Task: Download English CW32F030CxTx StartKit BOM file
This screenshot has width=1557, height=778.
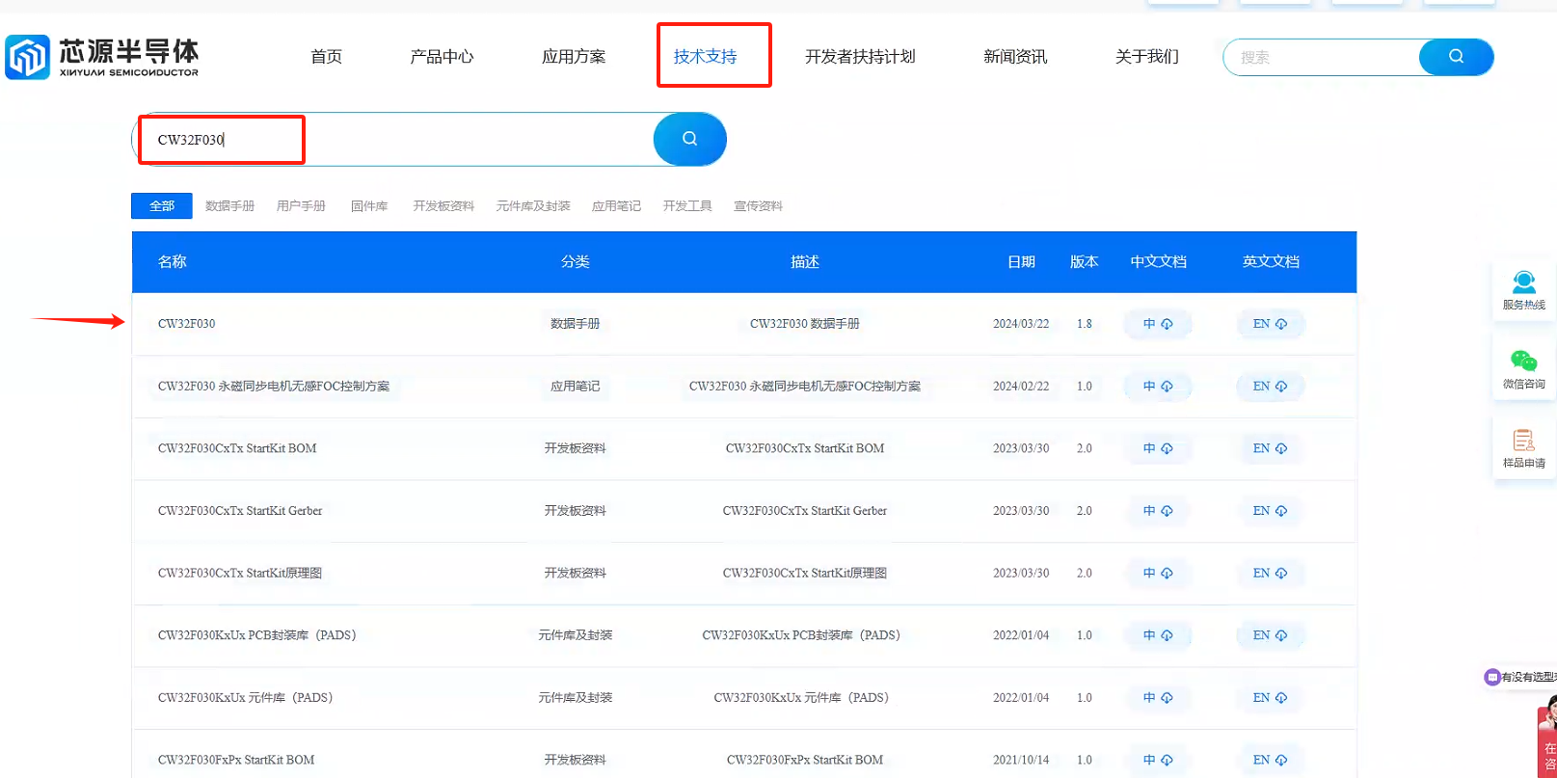Action: tap(1271, 448)
